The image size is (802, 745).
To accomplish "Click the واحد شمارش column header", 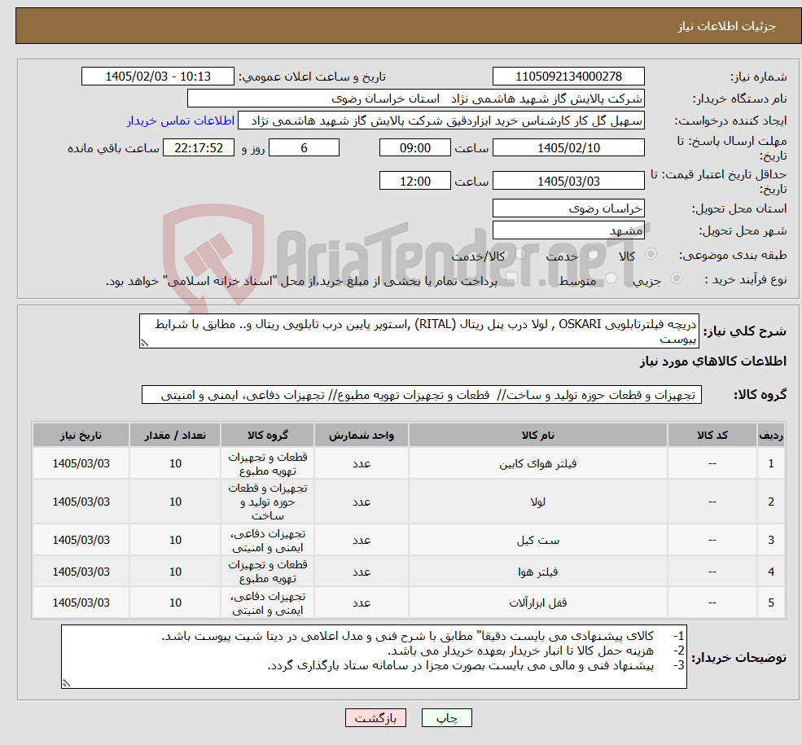I will point(362,435).
